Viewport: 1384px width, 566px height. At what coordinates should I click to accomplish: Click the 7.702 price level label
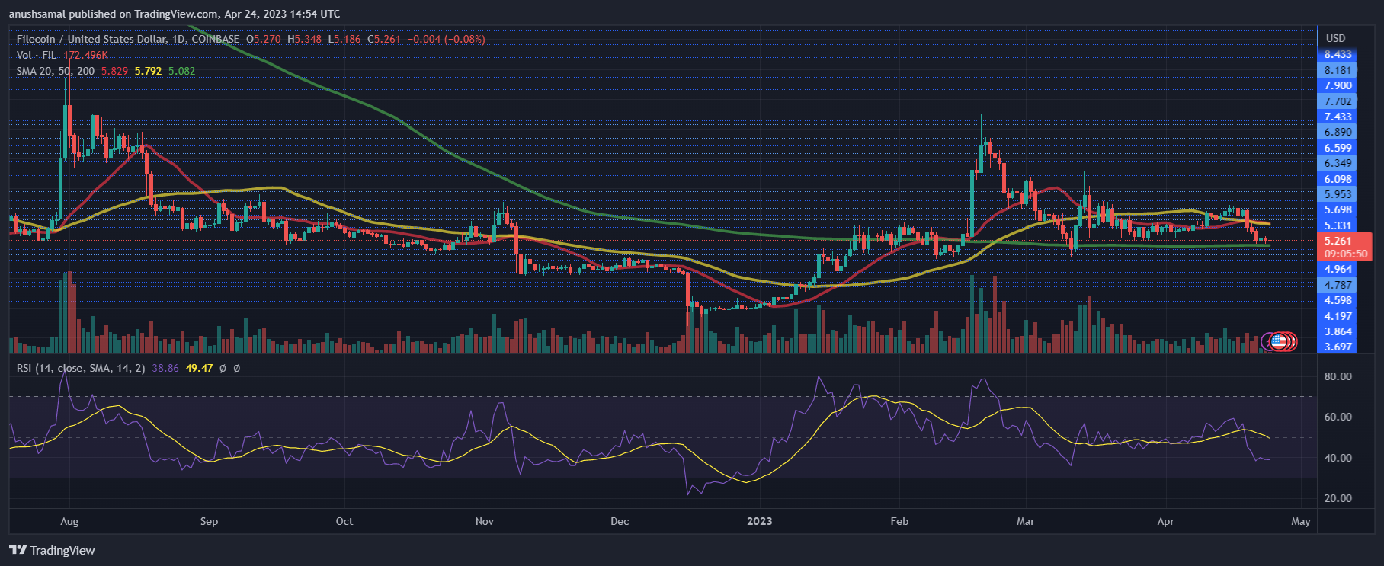pyautogui.click(x=1338, y=101)
